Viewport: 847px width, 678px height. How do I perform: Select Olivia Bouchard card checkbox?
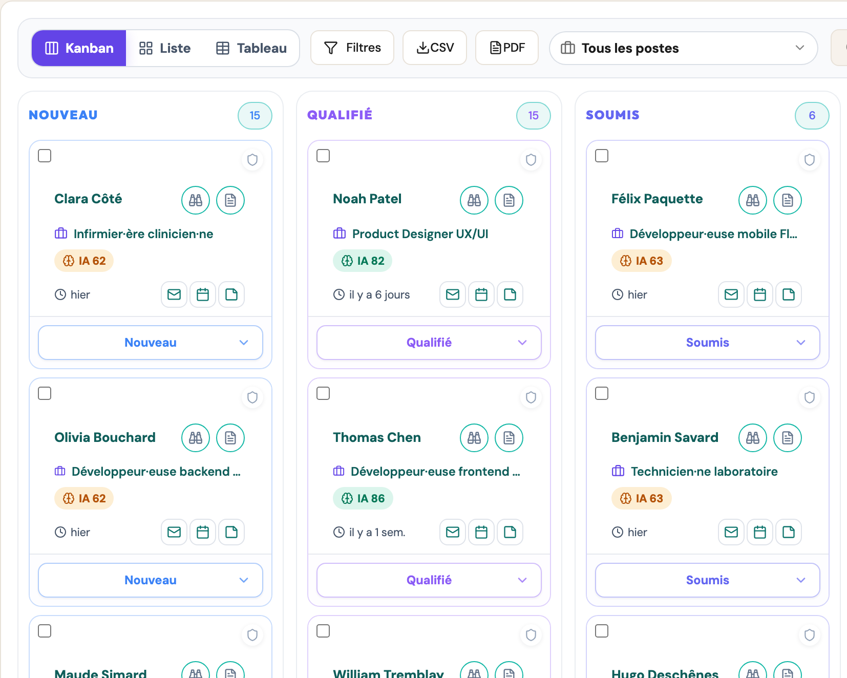[x=45, y=393]
